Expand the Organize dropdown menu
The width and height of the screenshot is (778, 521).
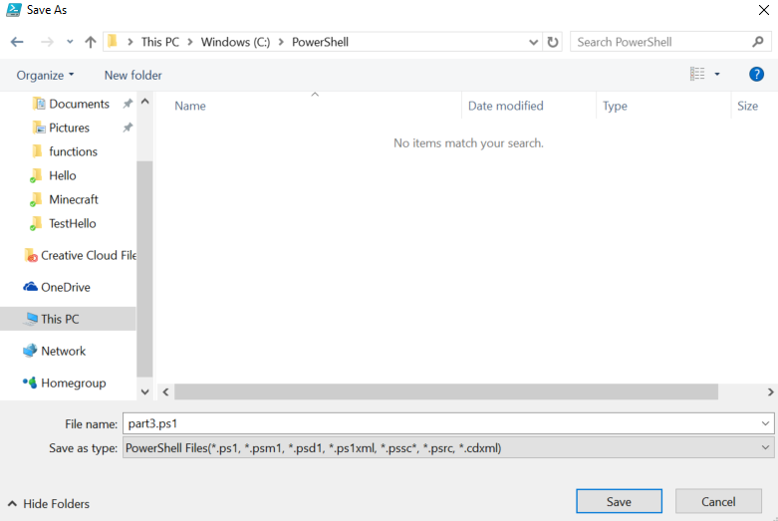coord(45,76)
